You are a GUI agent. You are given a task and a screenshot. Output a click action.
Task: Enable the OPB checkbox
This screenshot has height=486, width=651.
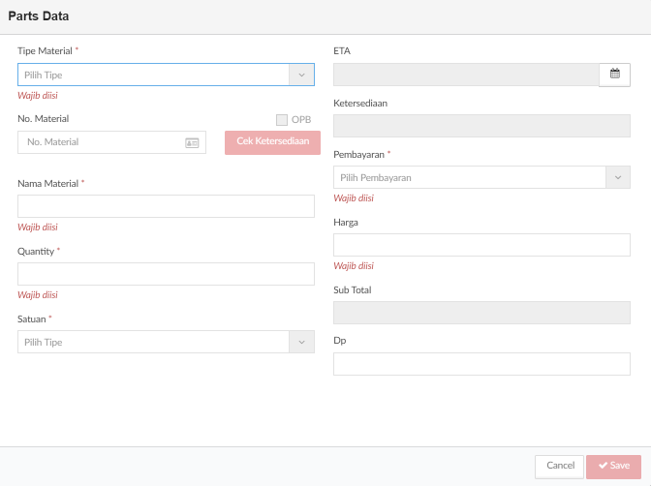pyautogui.click(x=282, y=119)
